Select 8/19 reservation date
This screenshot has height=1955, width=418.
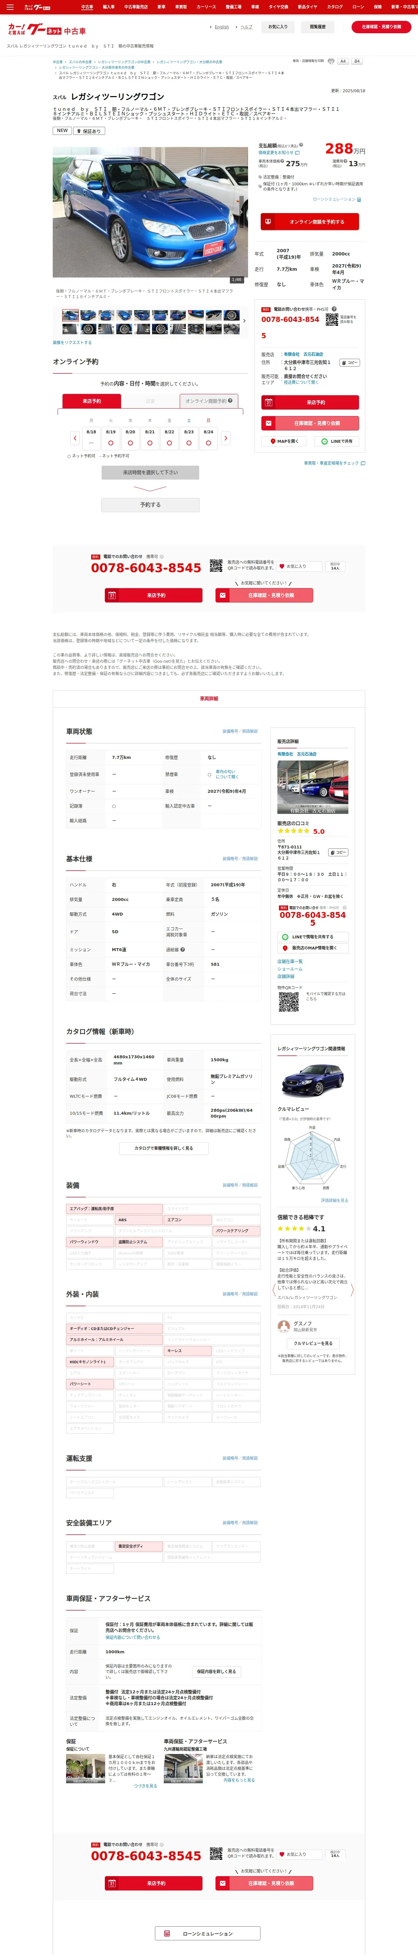111,438
